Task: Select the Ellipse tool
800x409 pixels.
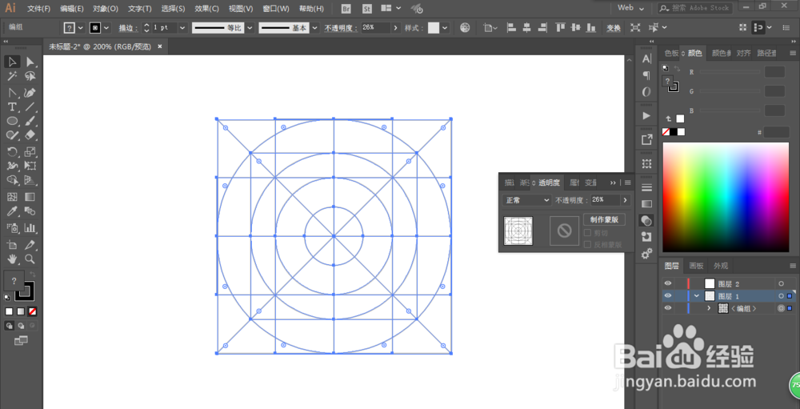Action: point(12,121)
